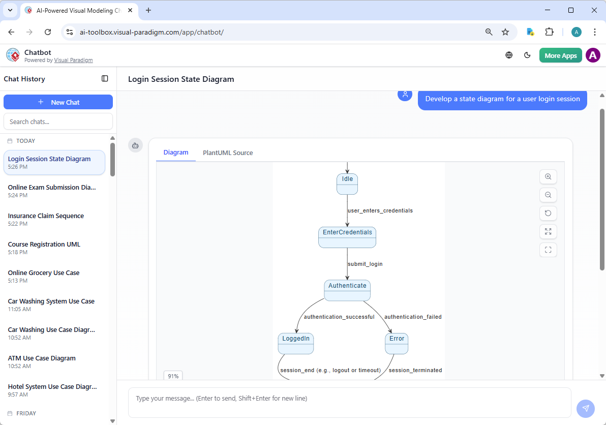
Task: Zoom into the diagram using magnifier plus icon
Action: [x=548, y=176]
